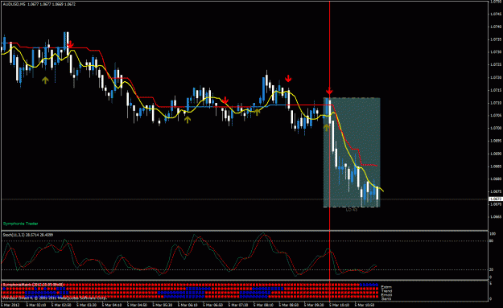Click the Extrem row label
The image size is (503, 308).
[x=386, y=287]
